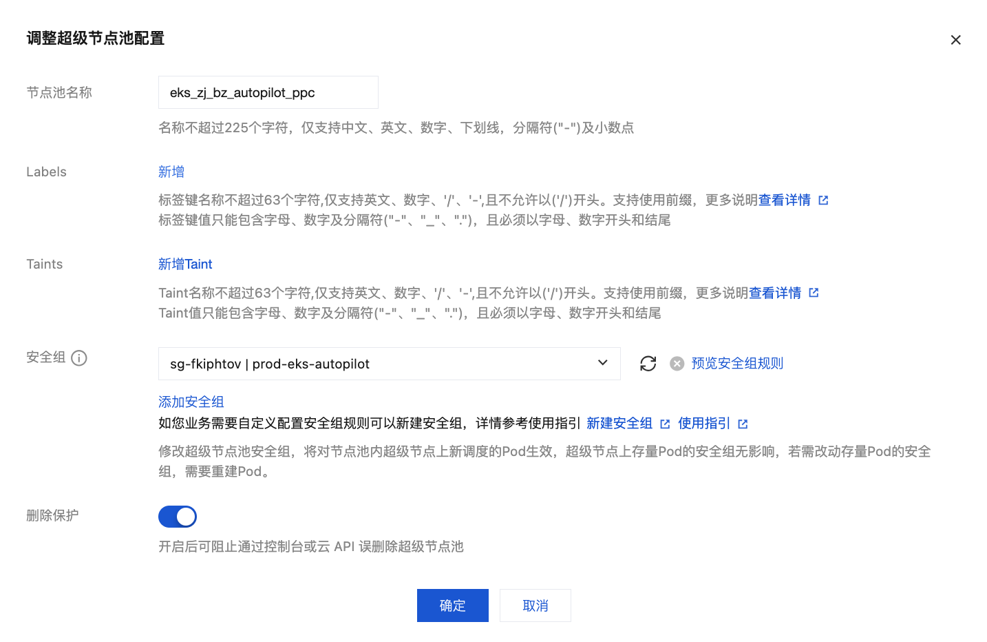Open the security group dropdown
Screen dimensions: 987x642
click(379, 364)
